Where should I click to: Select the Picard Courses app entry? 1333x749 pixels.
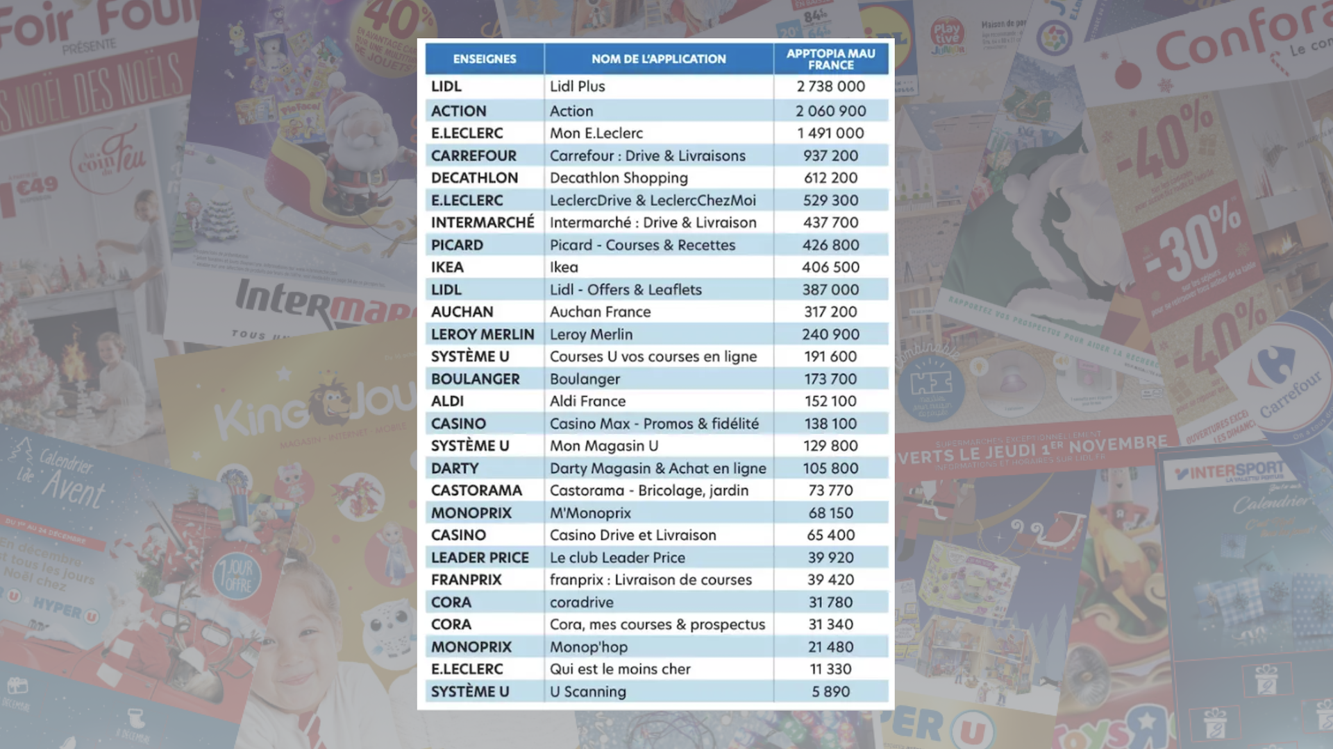click(657, 244)
